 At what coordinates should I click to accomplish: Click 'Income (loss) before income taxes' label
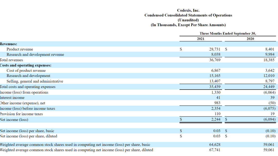pos(28,109)
